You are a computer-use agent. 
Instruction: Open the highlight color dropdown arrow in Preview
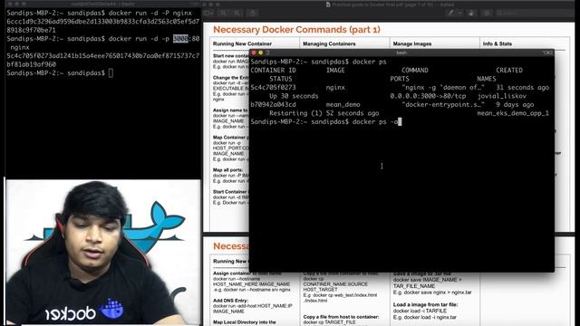(x=459, y=13)
